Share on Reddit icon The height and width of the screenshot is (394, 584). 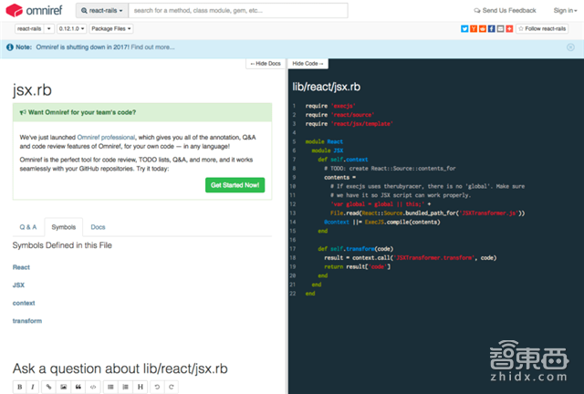(x=484, y=28)
